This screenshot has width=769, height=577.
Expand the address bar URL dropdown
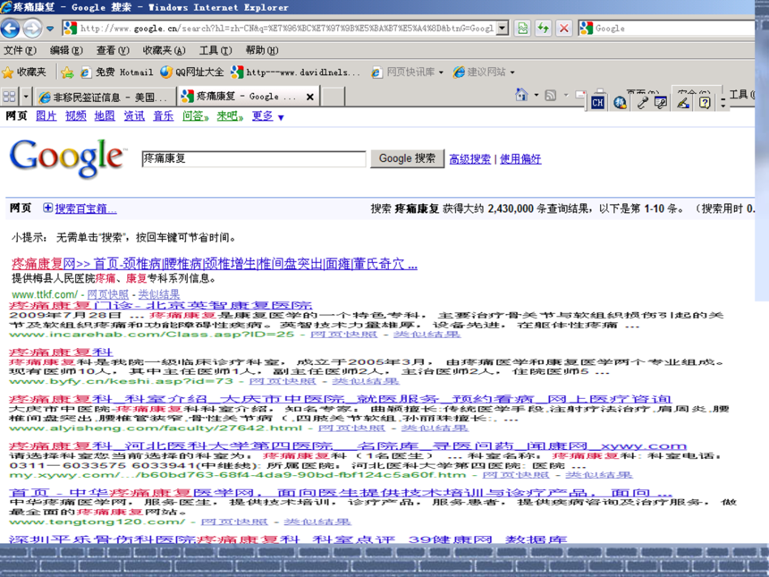pos(503,29)
